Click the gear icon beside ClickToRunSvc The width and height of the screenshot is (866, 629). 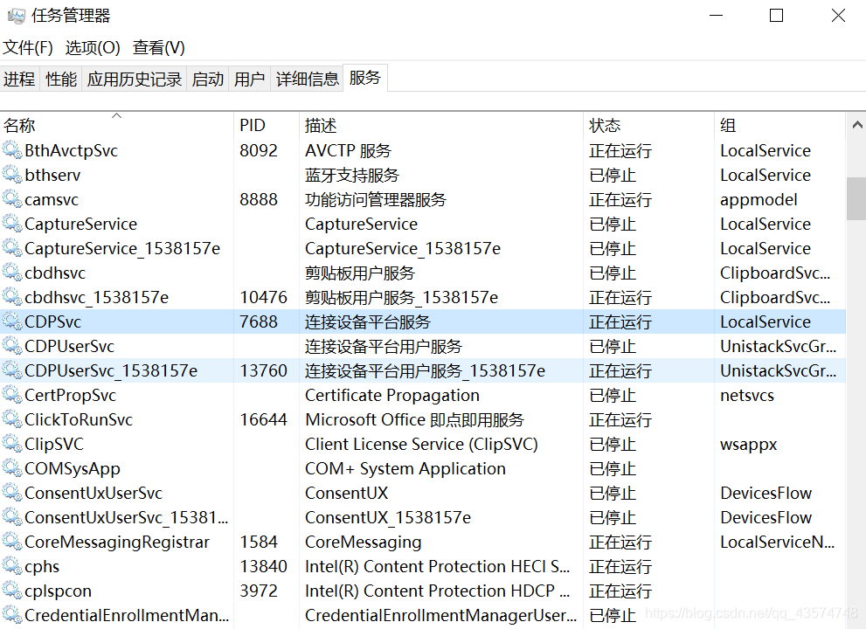coord(11,418)
